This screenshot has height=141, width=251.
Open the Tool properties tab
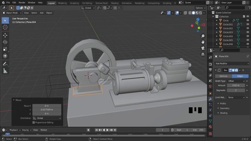pos(210,57)
